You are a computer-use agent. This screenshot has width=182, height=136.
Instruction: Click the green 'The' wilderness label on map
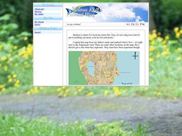77,81
